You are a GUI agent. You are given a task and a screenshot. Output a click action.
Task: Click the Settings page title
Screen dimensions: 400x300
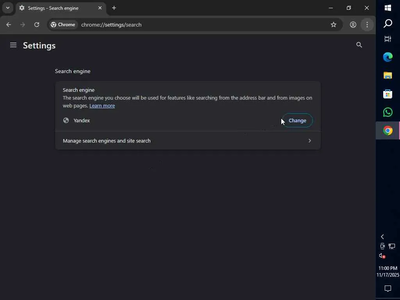(39, 45)
